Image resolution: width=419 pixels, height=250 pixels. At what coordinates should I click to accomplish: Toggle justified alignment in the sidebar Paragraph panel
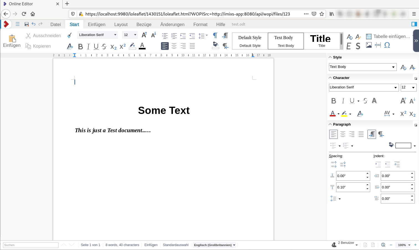(361, 134)
